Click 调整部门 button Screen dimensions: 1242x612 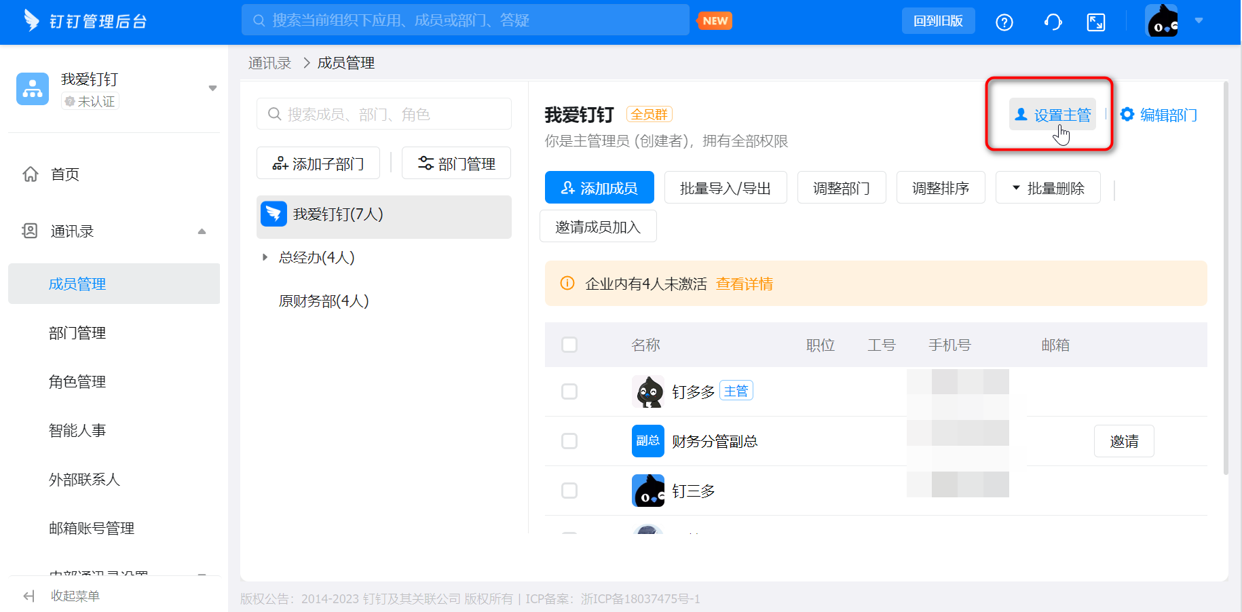842,188
